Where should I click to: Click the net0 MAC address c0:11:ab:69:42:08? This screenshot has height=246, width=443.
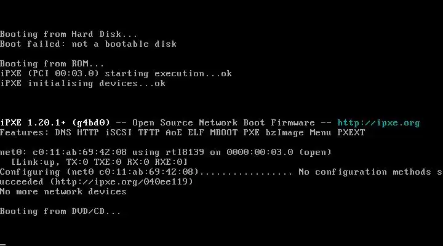79,153
